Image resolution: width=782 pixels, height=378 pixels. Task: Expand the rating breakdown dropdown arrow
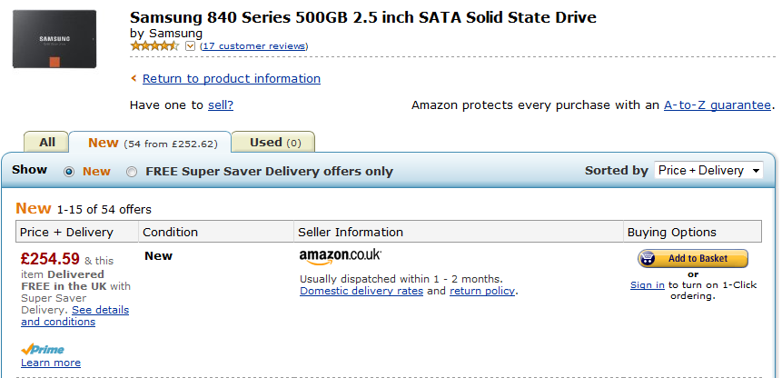(190, 46)
